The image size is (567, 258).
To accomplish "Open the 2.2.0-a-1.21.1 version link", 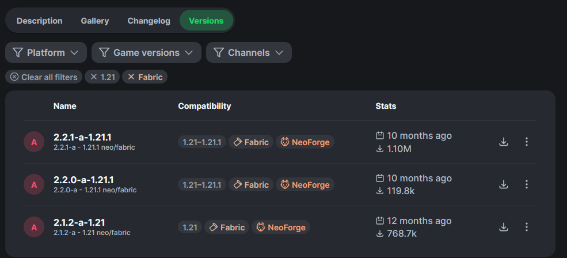I will [82, 180].
